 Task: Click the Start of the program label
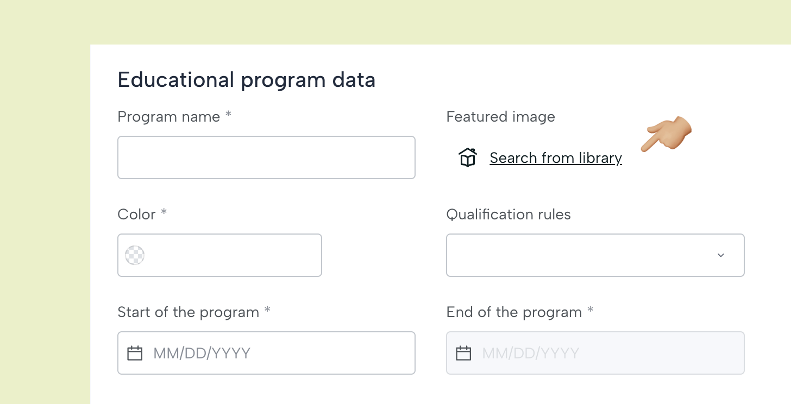[189, 312]
